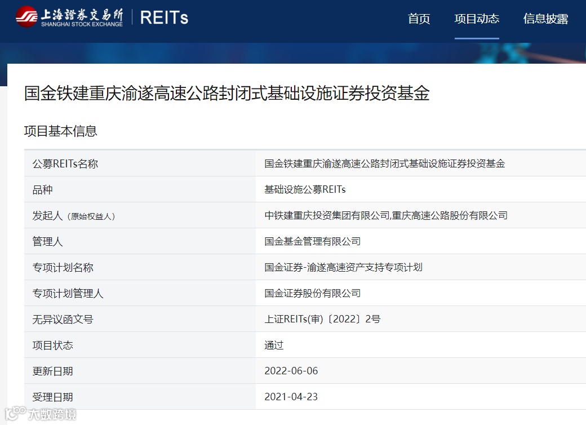Click the REITs header title
Screen dimensions: 586x425
click(x=164, y=17)
